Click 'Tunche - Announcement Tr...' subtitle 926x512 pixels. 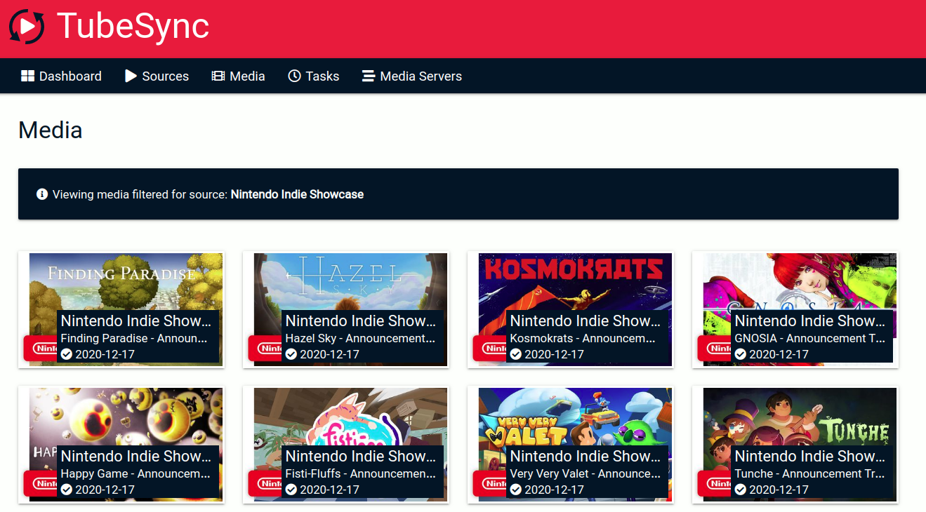coord(810,473)
